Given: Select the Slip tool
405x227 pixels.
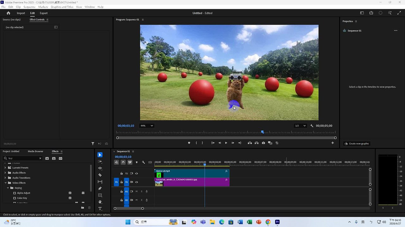Looking at the screenshot, I should pos(100,182).
